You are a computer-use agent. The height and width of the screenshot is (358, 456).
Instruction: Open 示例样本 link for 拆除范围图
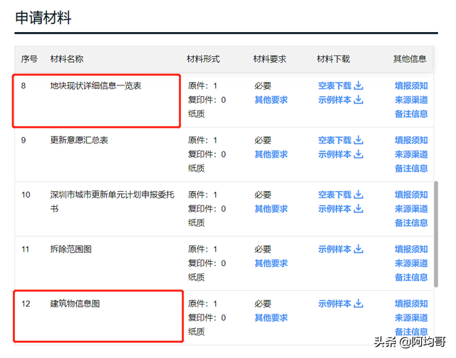coord(335,249)
